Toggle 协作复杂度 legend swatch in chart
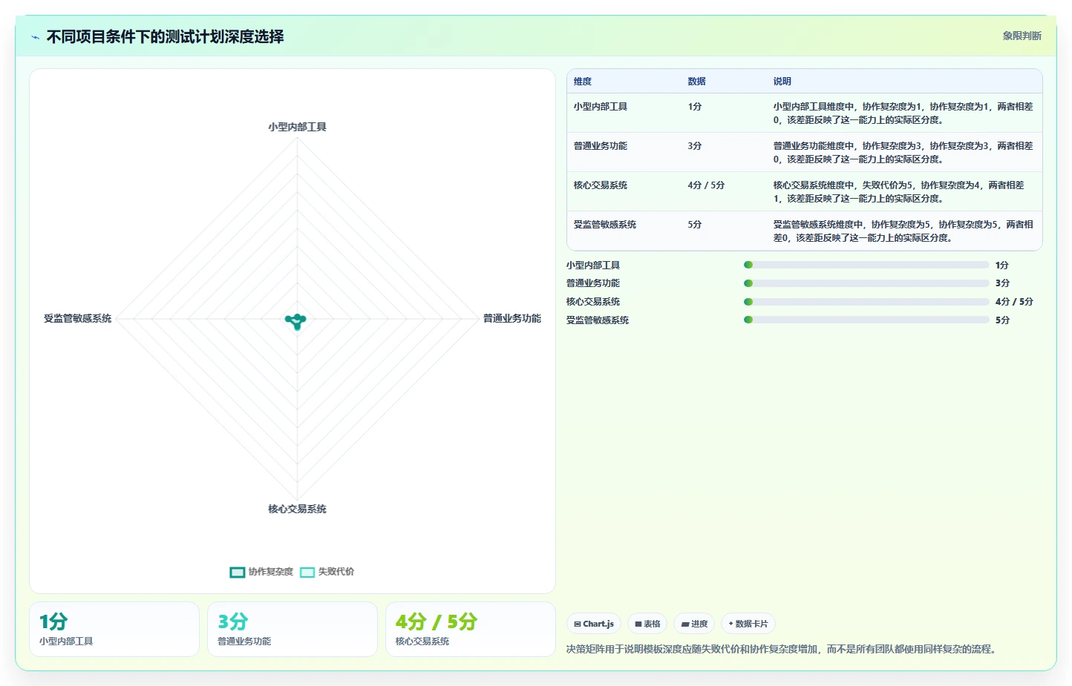The image size is (1072, 686). point(238,572)
